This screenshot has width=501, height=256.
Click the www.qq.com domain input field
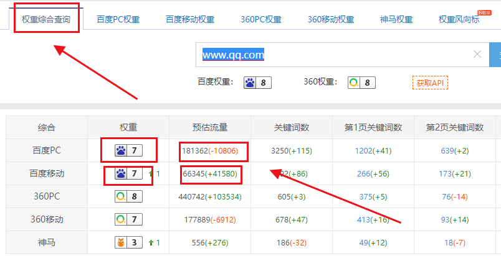342,55
